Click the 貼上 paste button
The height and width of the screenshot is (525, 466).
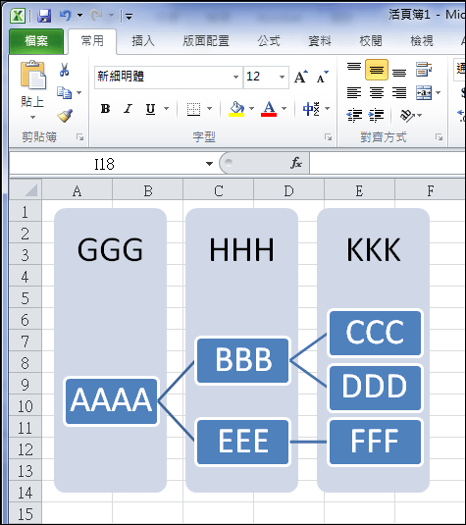32,89
